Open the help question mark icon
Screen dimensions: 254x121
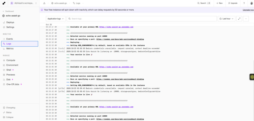(244, 3)
